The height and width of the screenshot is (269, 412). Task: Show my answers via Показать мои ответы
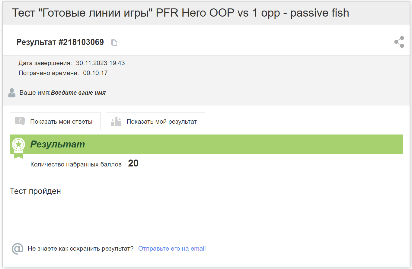pos(55,121)
